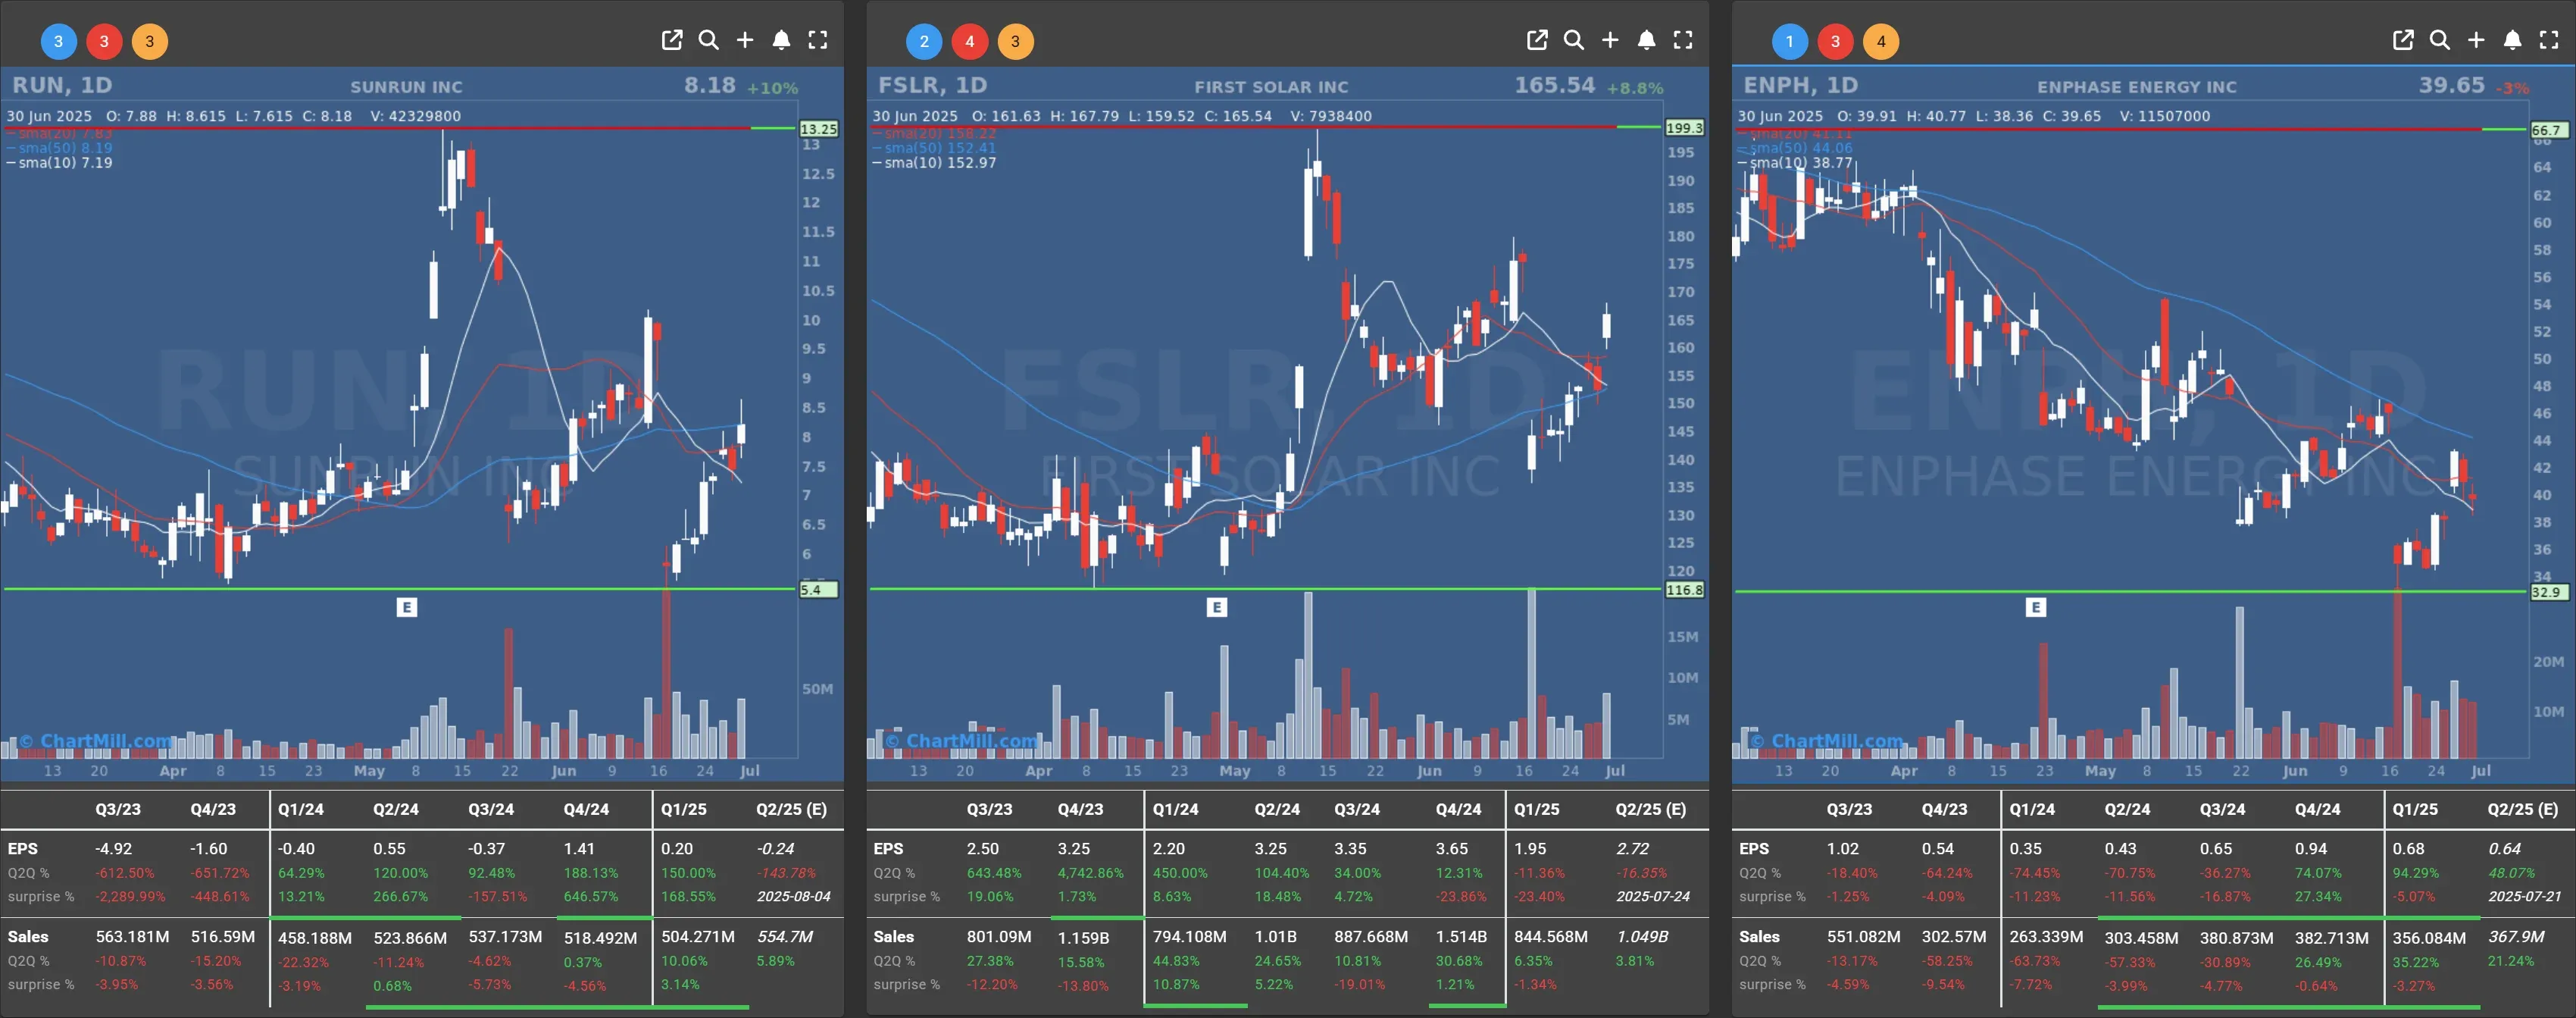This screenshot has width=2576, height=1018.
Task: Click the magnifier icon on FSLR card
Action: [1574, 40]
